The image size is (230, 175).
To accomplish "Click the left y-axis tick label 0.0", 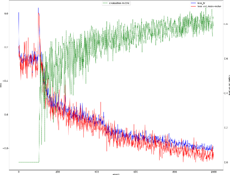I will [6, 14].
